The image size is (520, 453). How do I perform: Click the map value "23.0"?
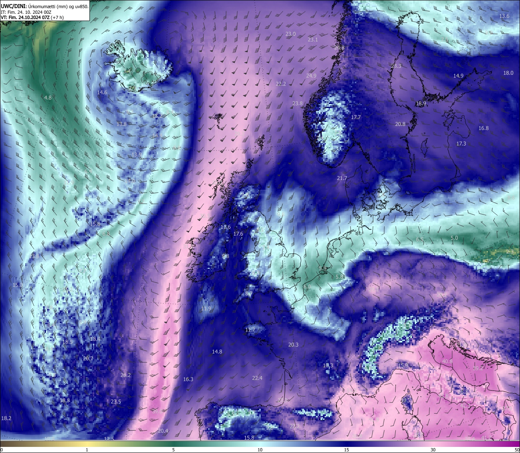[290, 34]
